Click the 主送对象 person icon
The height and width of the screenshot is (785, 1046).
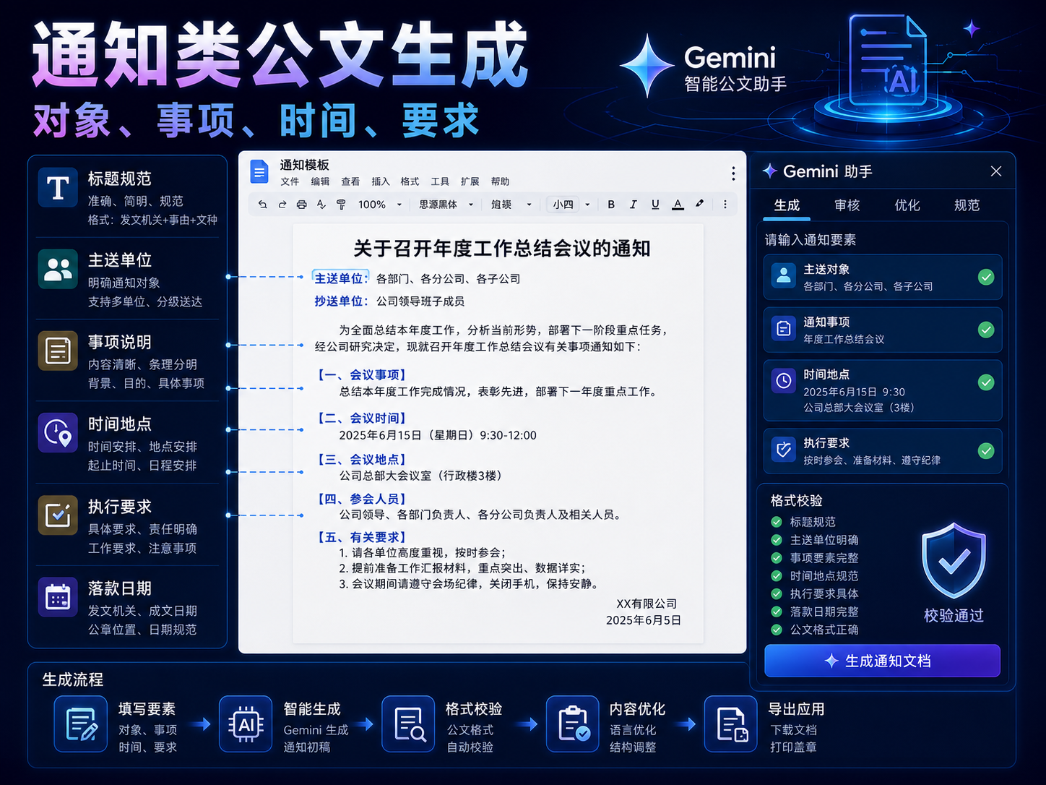click(783, 275)
